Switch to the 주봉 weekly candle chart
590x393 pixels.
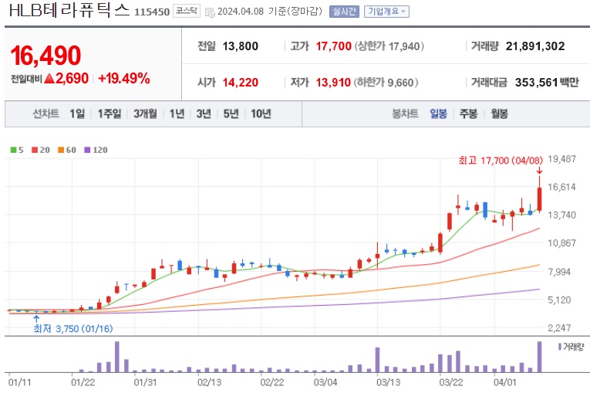point(468,113)
